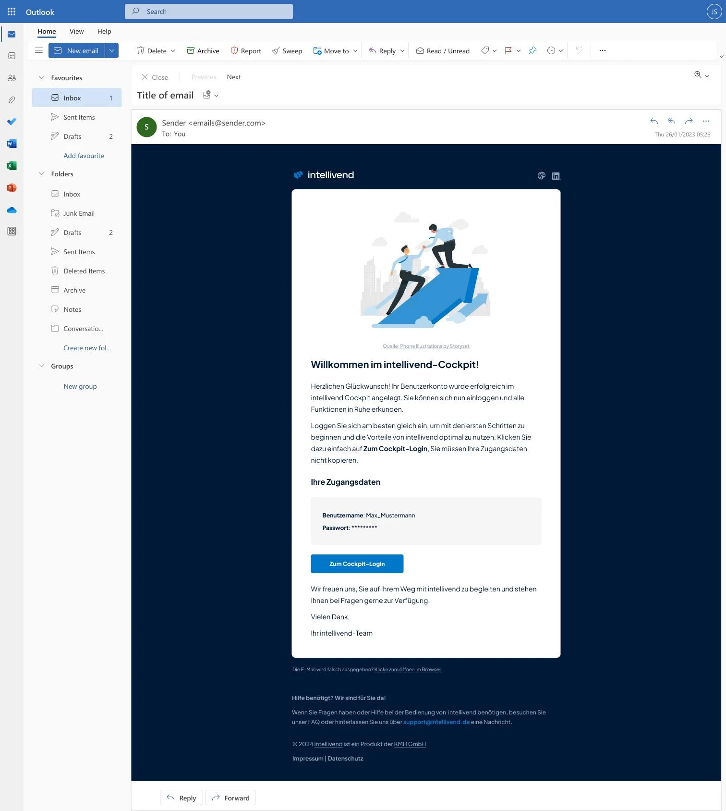Open Deleted Items folder
The image size is (726, 811).
pos(77,270)
